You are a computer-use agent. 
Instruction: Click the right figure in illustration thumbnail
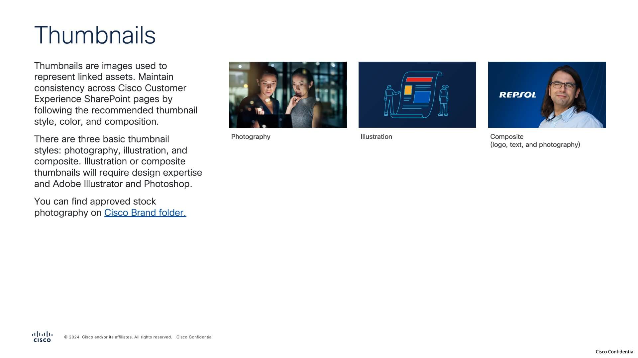444,100
